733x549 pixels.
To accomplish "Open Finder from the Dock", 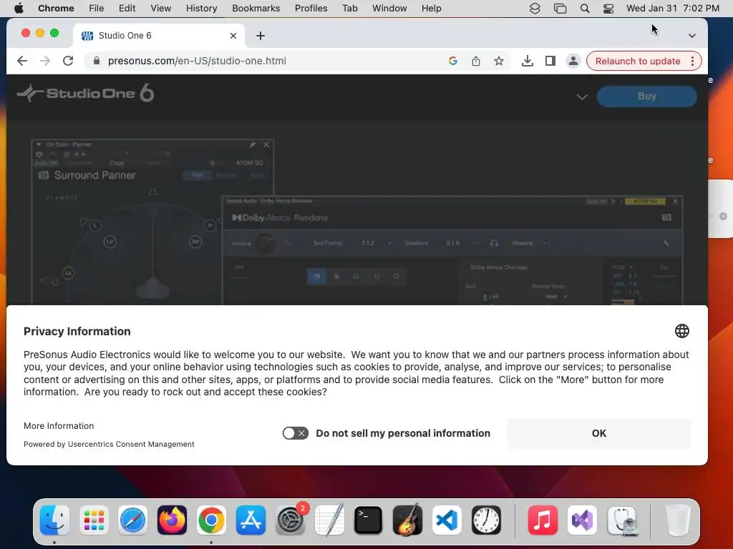I will pos(54,520).
